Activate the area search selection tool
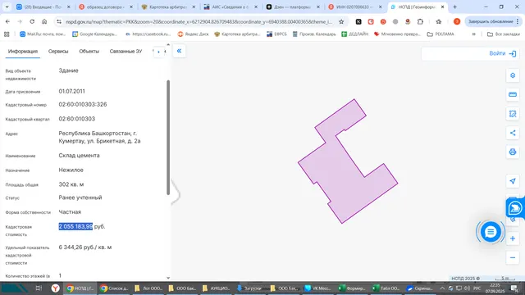Image resolution: width=525 pixels, height=295 pixels. pyautogui.click(x=513, y=114)
